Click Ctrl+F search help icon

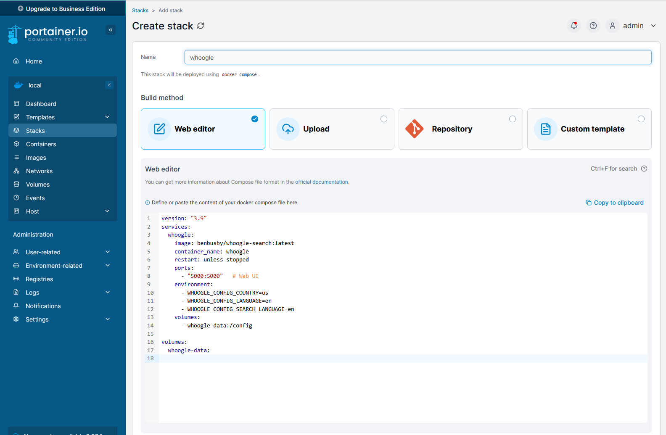pyautogui.click(x=644, y=169)
